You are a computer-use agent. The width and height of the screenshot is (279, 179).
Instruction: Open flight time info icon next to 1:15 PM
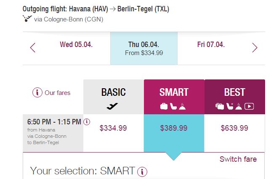(x=87, y=122)
